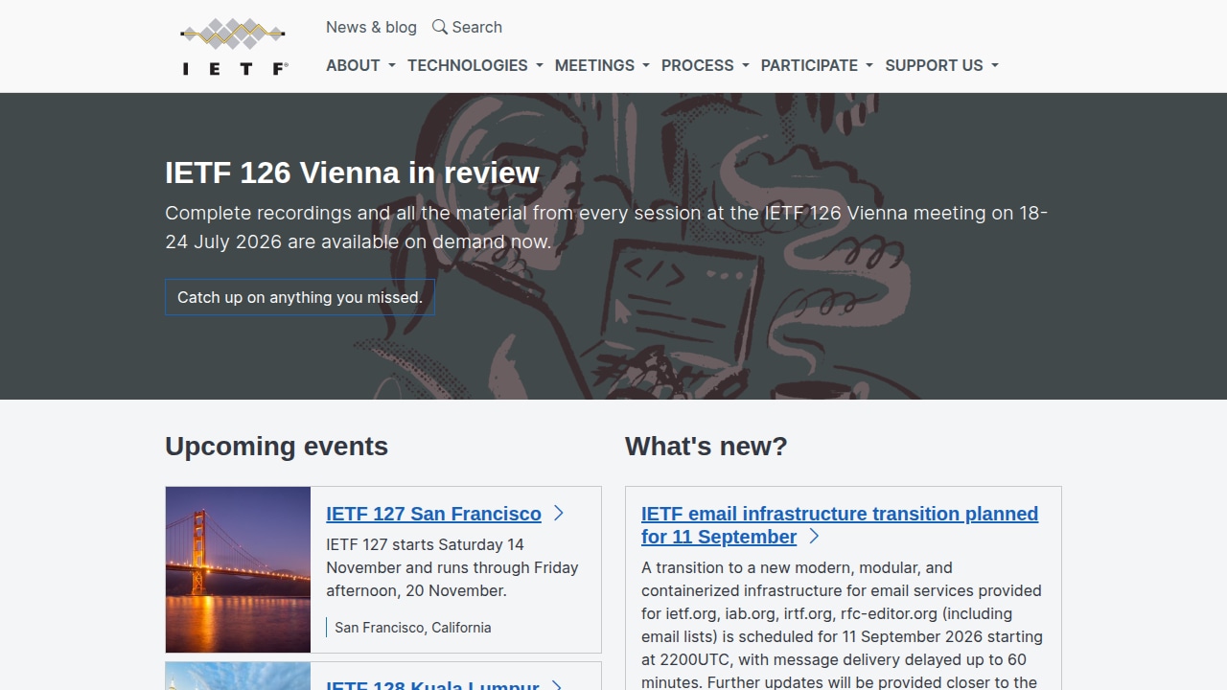Open the PARTICIPATE menu

(x=817, y=65)
